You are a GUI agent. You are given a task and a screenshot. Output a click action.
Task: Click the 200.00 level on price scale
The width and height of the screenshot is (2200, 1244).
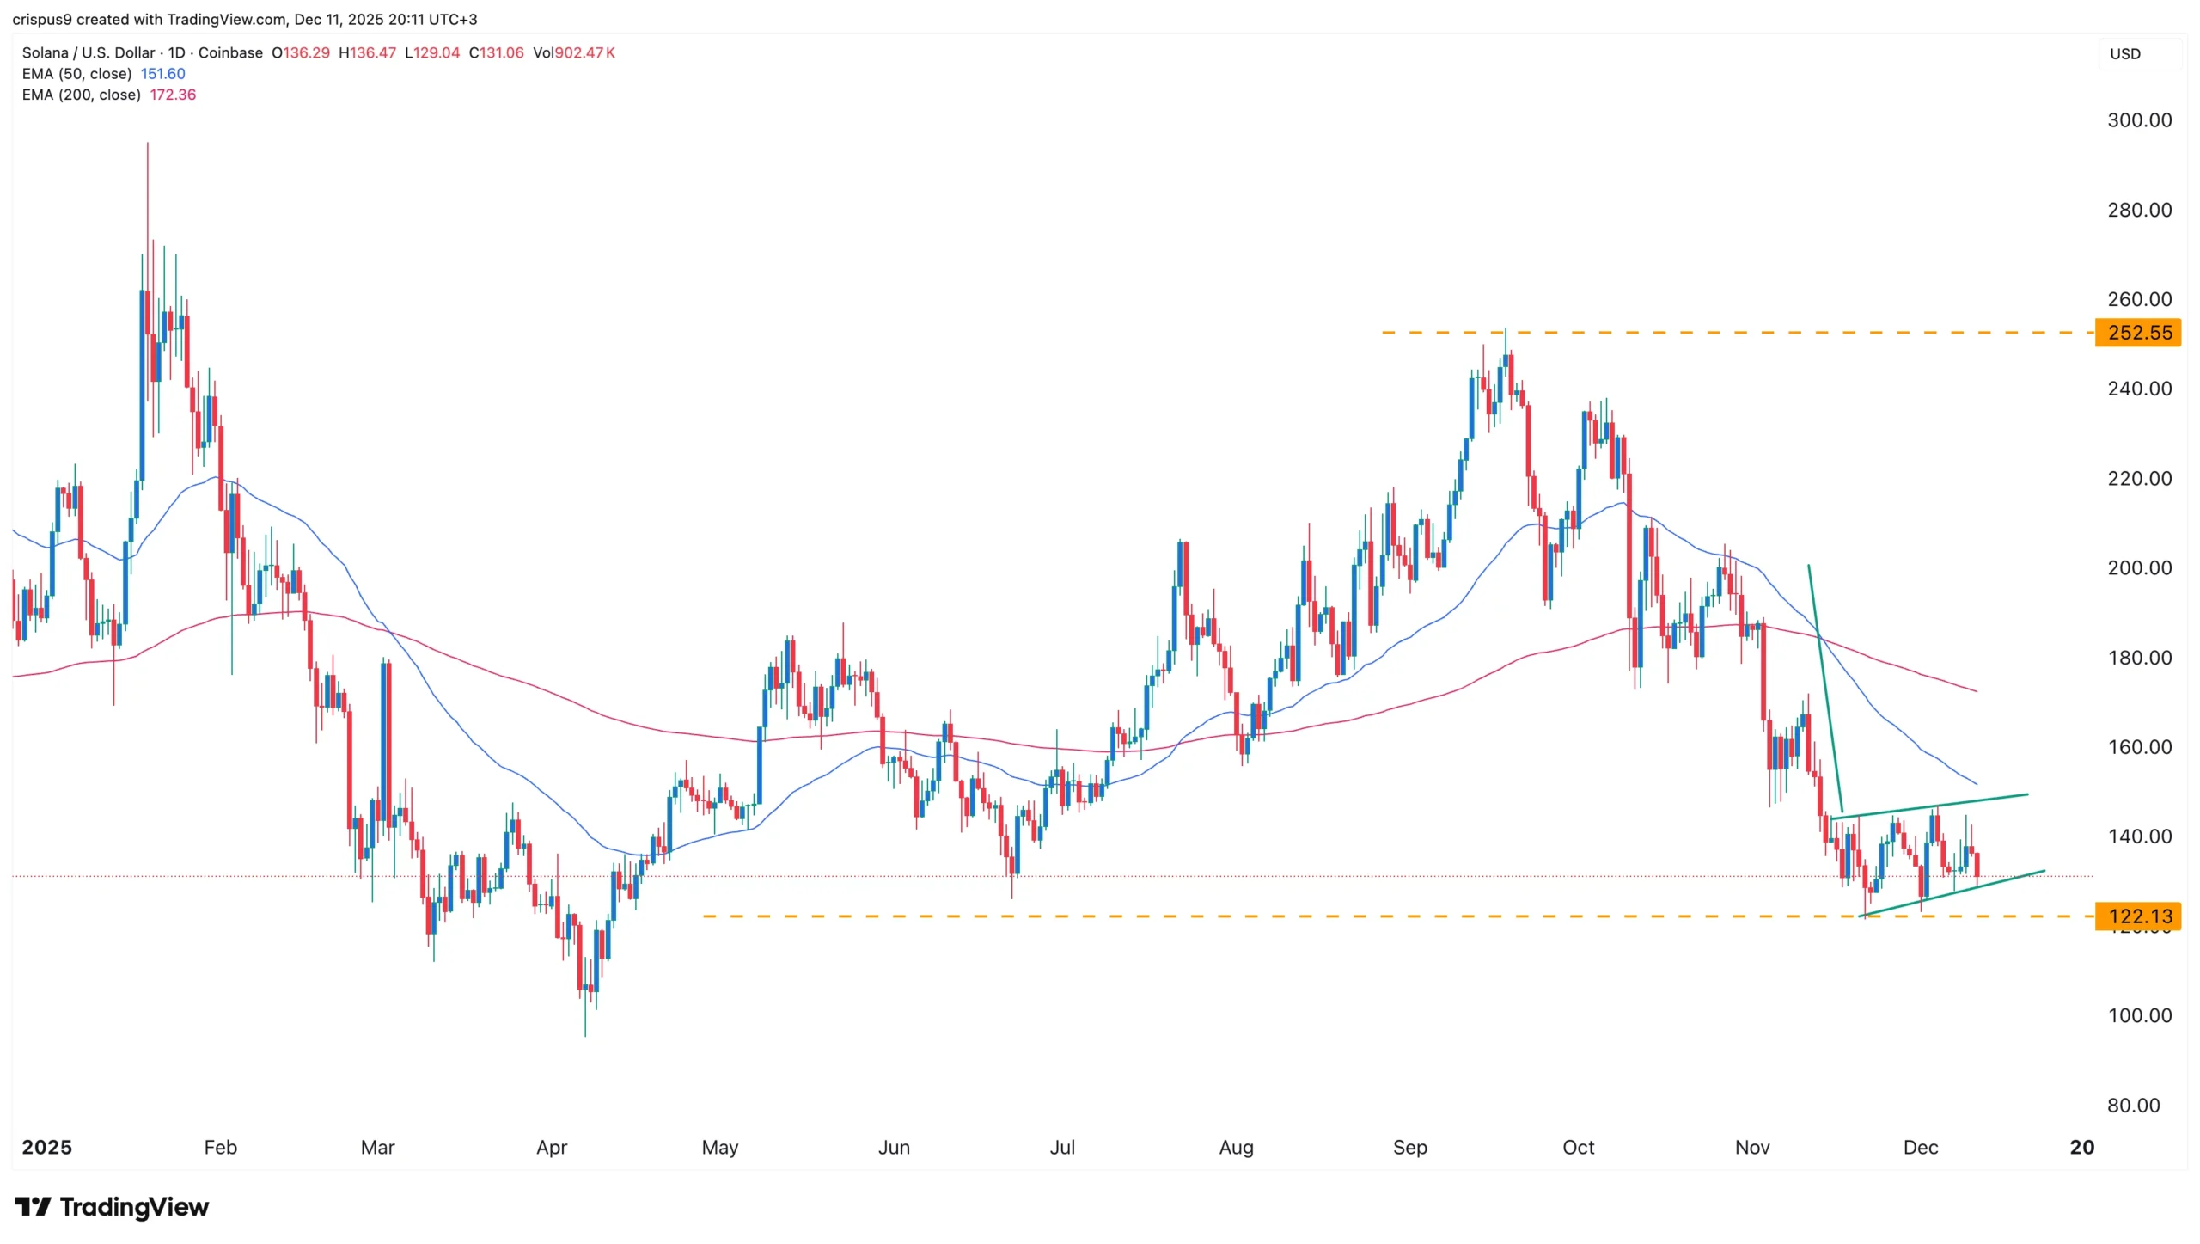point(2139,567)
